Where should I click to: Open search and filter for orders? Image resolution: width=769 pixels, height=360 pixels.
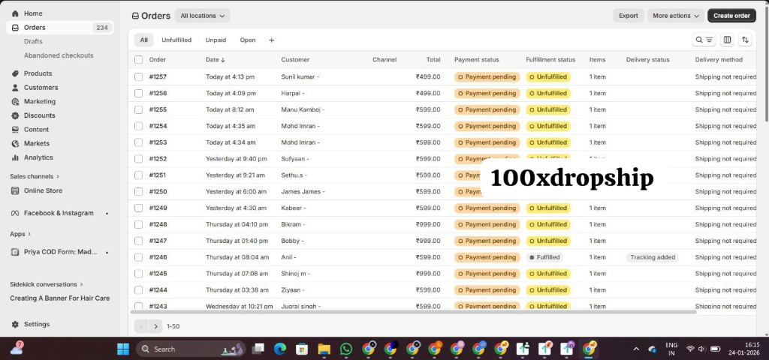pyautogui.click(x=704, y=40)
